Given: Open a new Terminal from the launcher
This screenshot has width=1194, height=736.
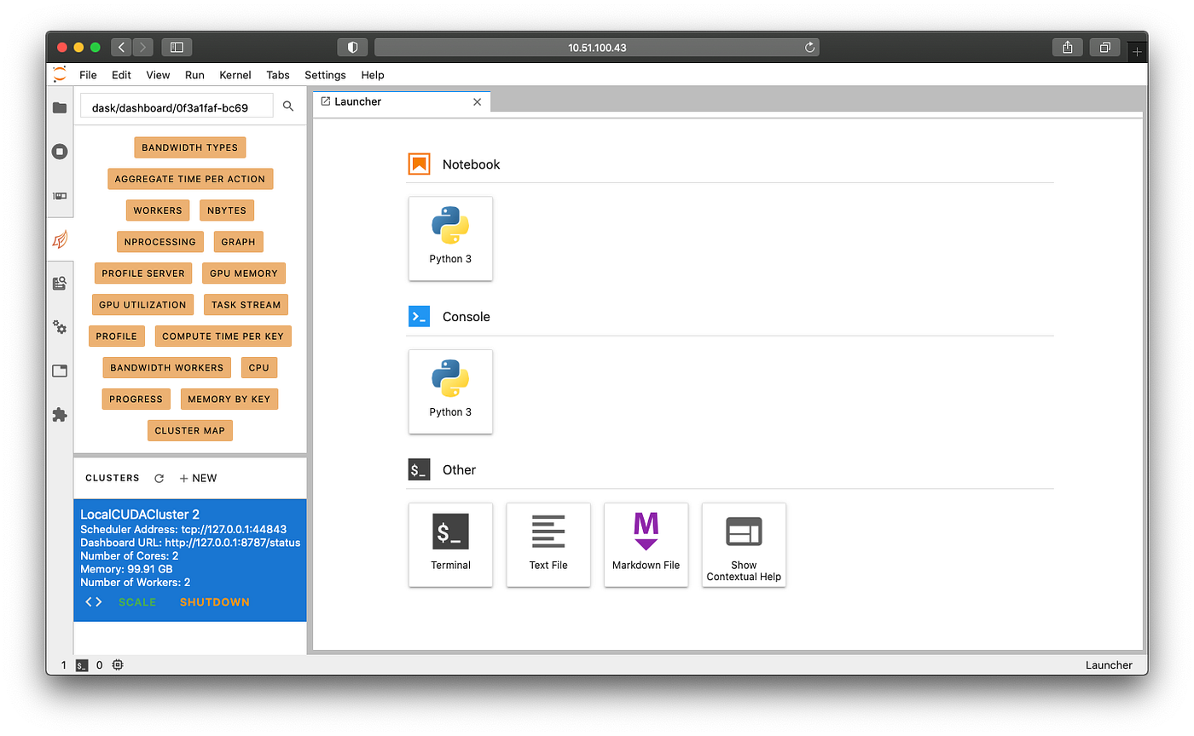Looking at the screenshot, I should [450, 545].
